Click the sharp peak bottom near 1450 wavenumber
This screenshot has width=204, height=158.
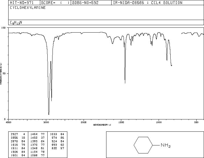click(125, 83)
